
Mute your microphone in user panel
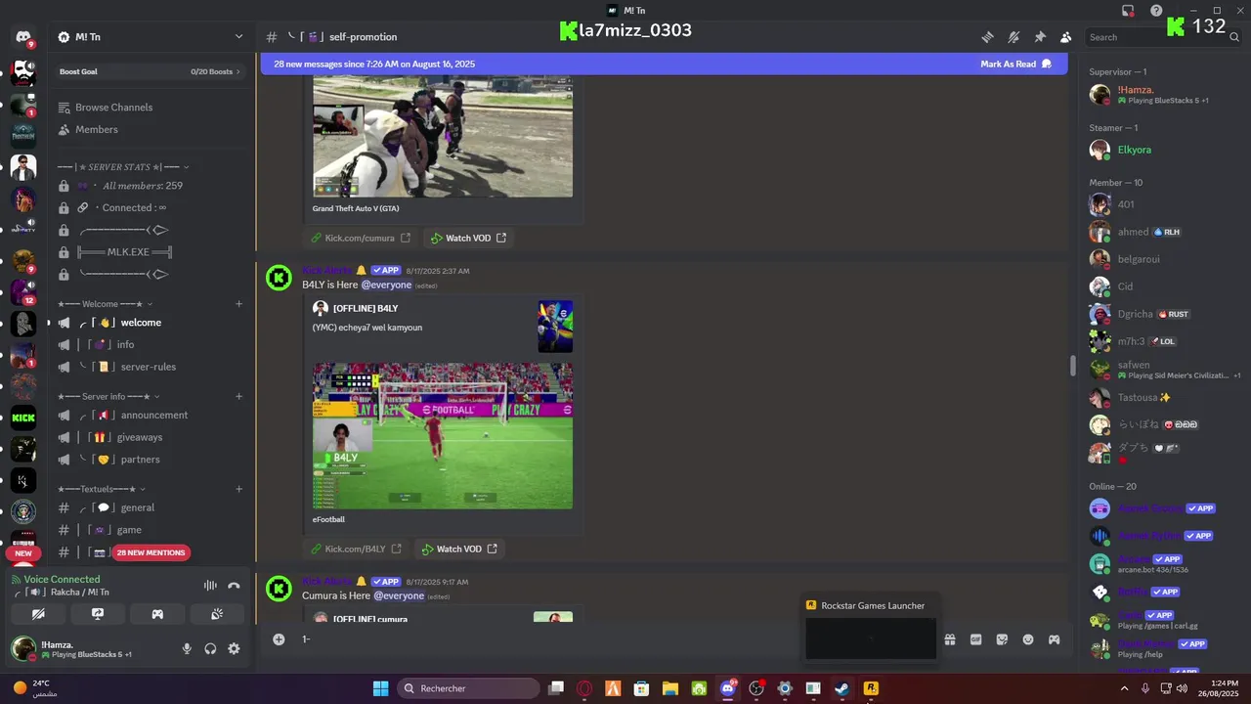(x=187, y=648)
